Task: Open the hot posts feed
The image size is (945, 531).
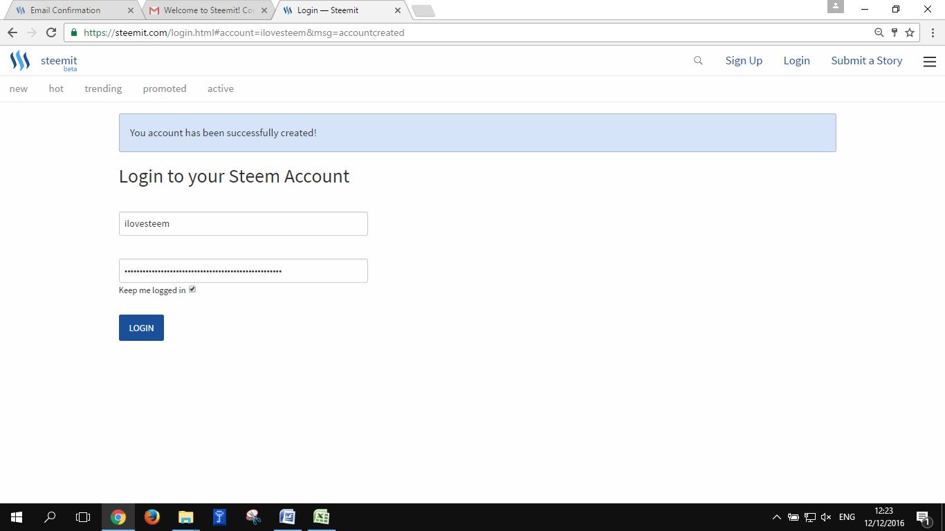Action: [x=56, y=88]
